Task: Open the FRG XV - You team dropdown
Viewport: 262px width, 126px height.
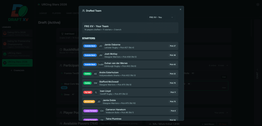Action: pyautogui.click(x=161, y=17)
